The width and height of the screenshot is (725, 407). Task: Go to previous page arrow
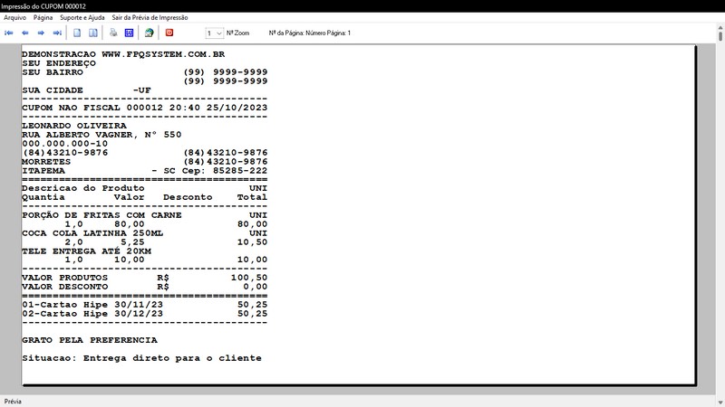(x=25, y=33)
